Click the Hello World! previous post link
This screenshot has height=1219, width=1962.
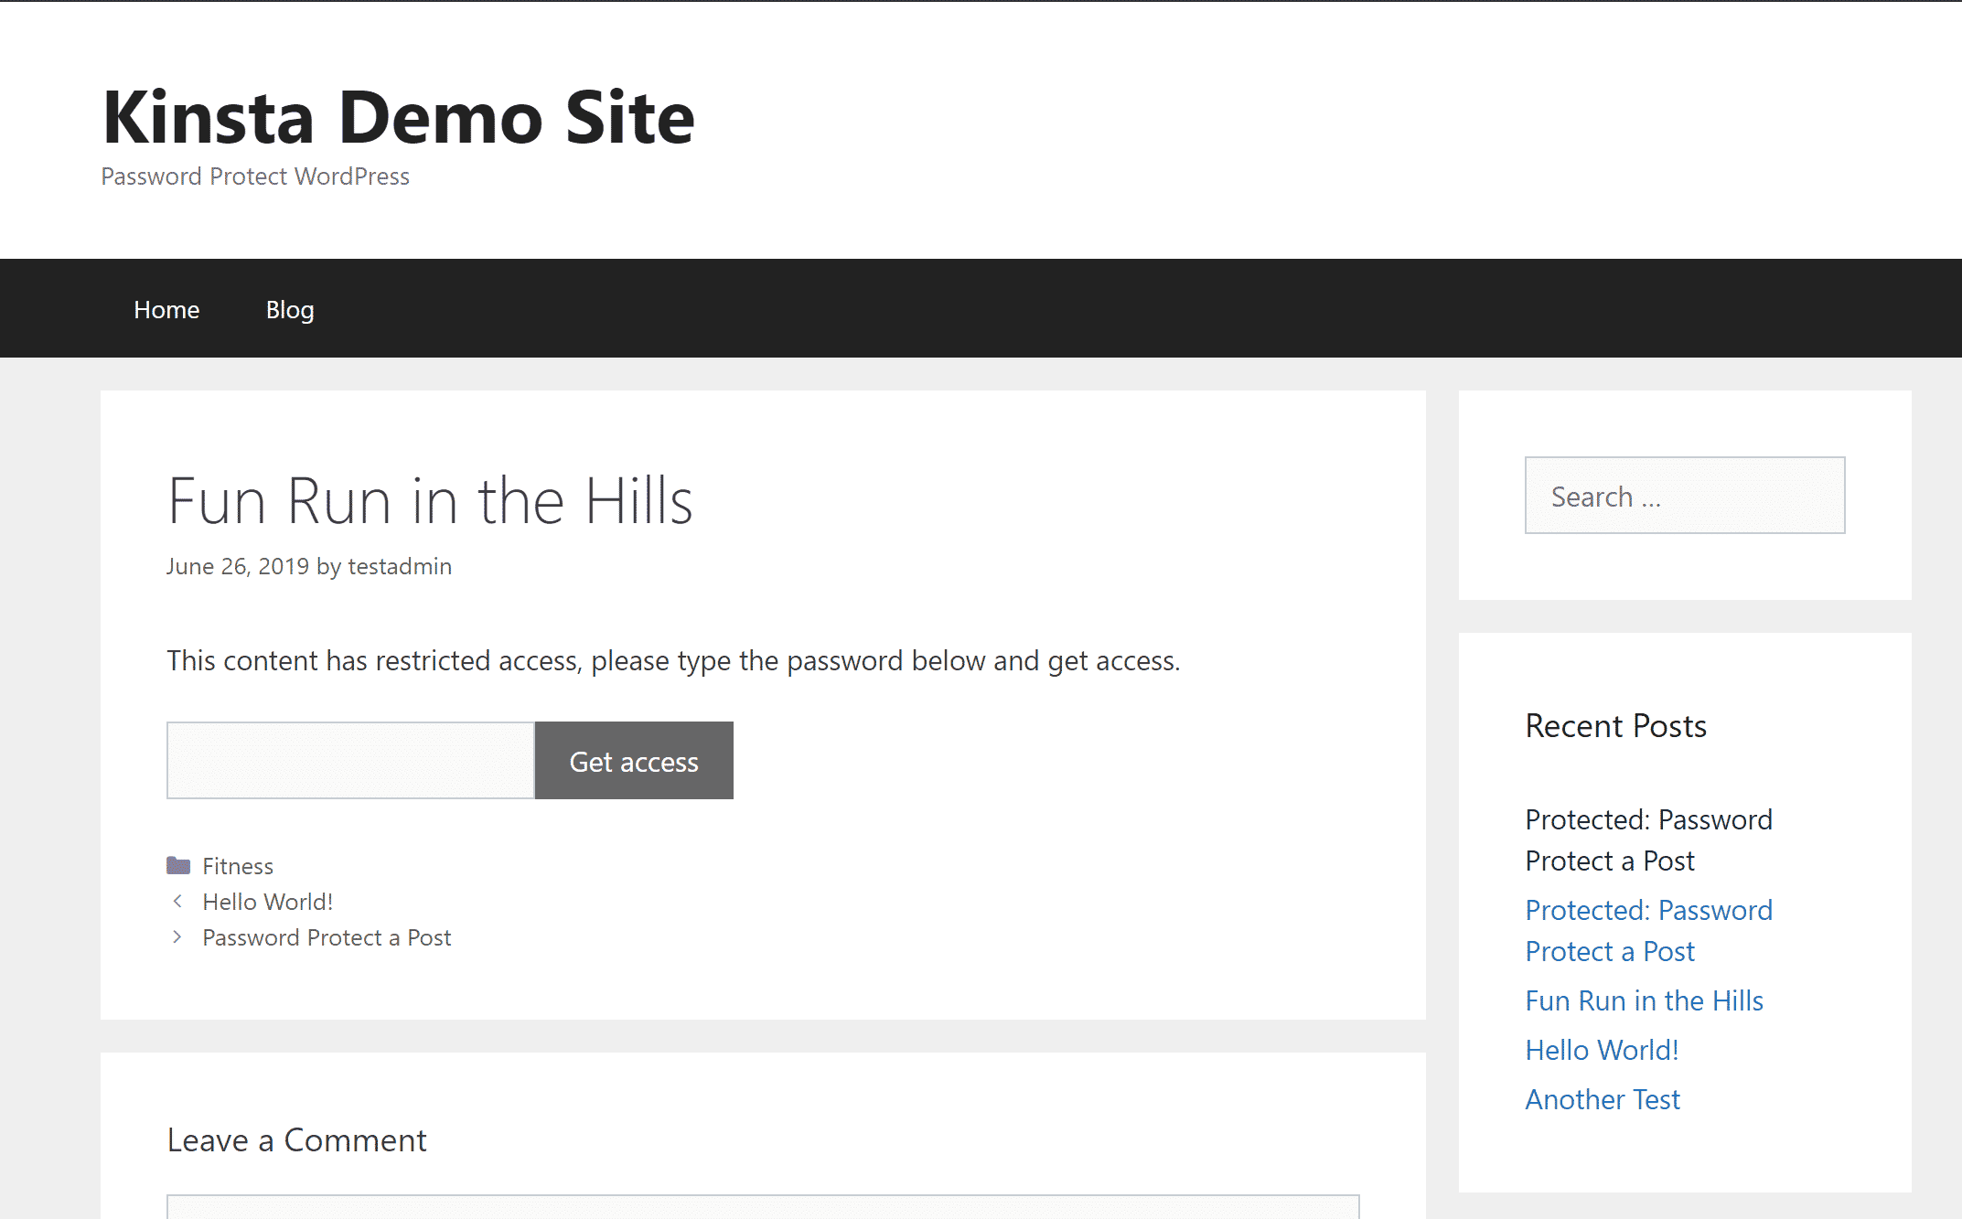click(x=268, y=902)
